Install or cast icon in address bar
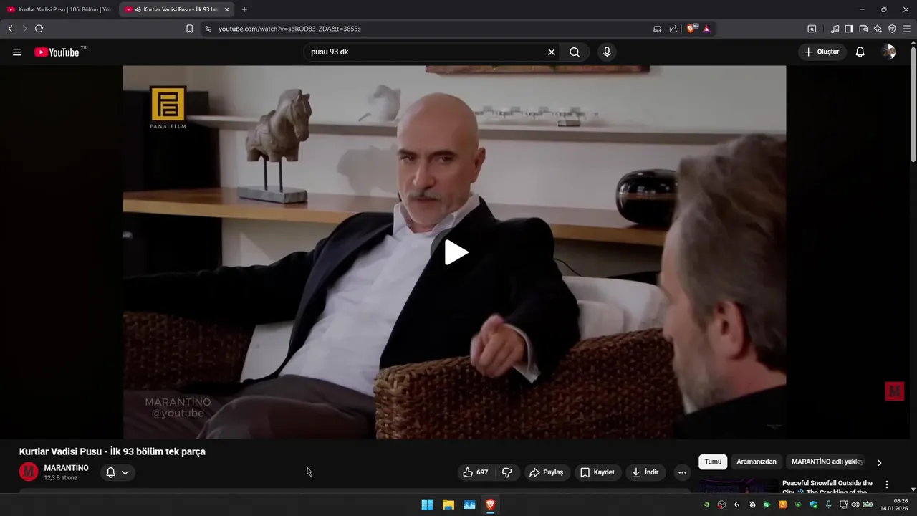Image resolution: width=917 pixels, height=516 pixels. [x=657, y=29]
